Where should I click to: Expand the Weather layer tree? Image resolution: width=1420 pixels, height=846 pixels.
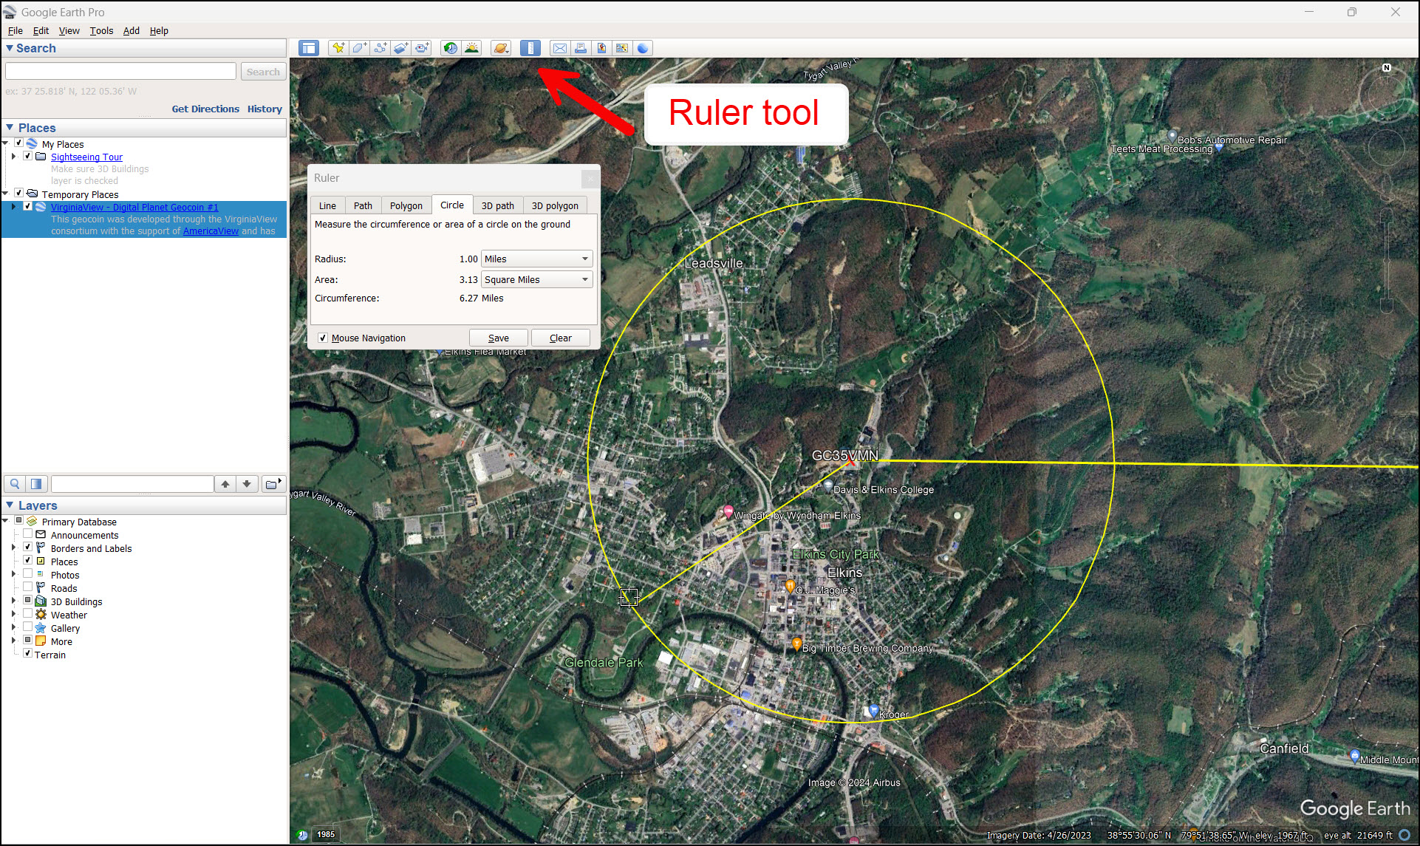[13, 614]
